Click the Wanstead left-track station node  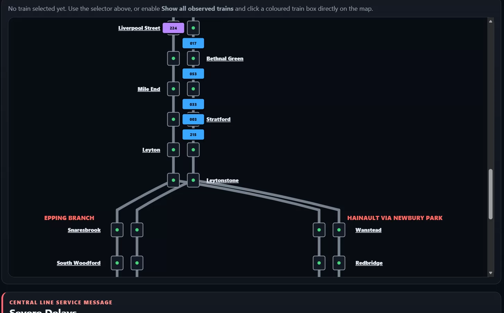[319, 230]
